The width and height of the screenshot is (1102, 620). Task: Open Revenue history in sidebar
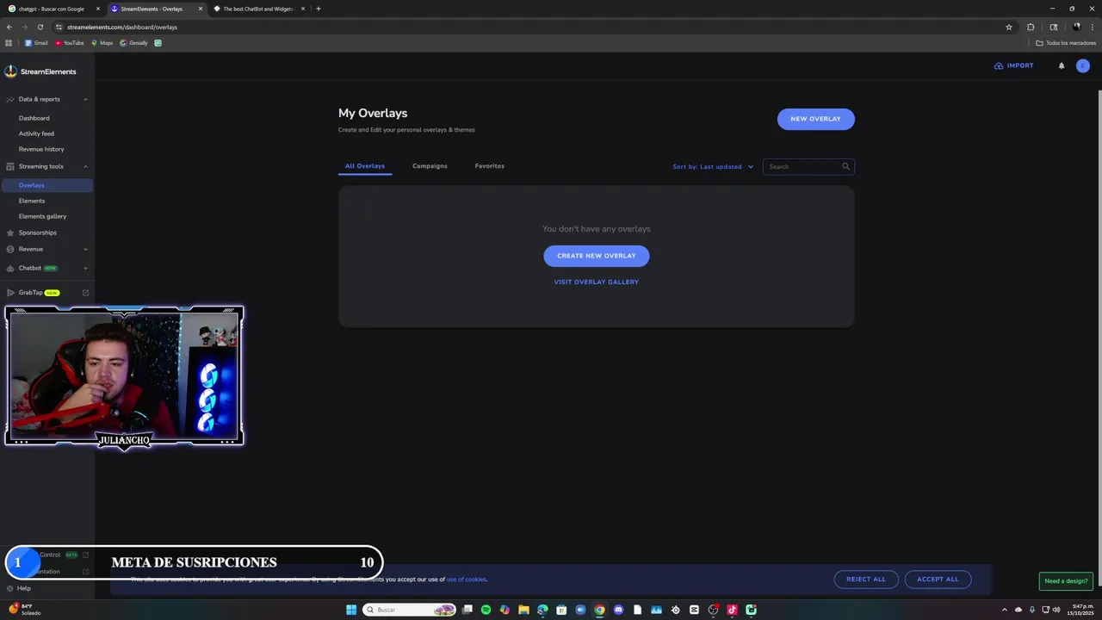[41, 149]
